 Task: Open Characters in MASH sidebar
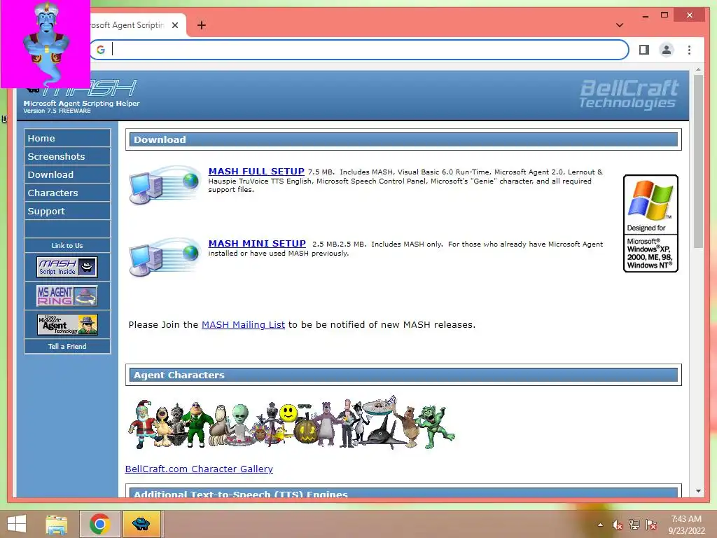pyautogui.click(x=67, y=193)
